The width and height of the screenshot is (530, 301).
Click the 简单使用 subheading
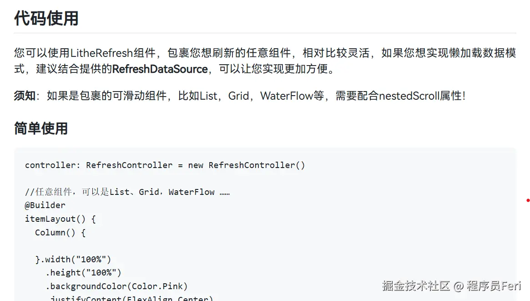coord(41,128)
